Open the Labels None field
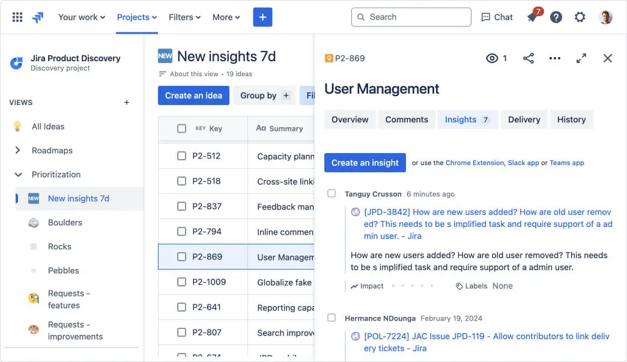 502,286
